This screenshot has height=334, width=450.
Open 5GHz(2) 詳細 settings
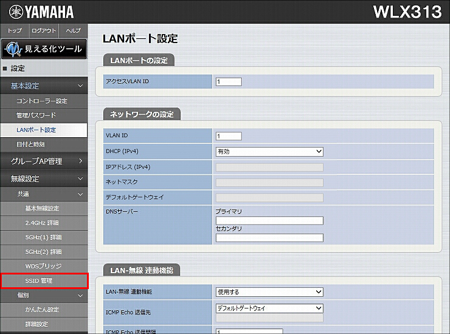44,252
